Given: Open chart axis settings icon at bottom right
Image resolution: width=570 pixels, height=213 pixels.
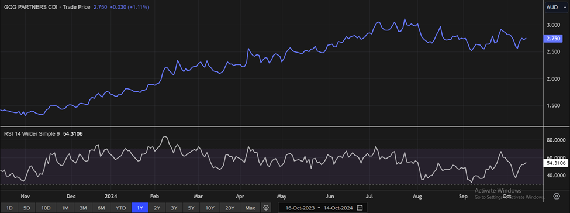Looking at the screenshot, I should pos(557,197).
